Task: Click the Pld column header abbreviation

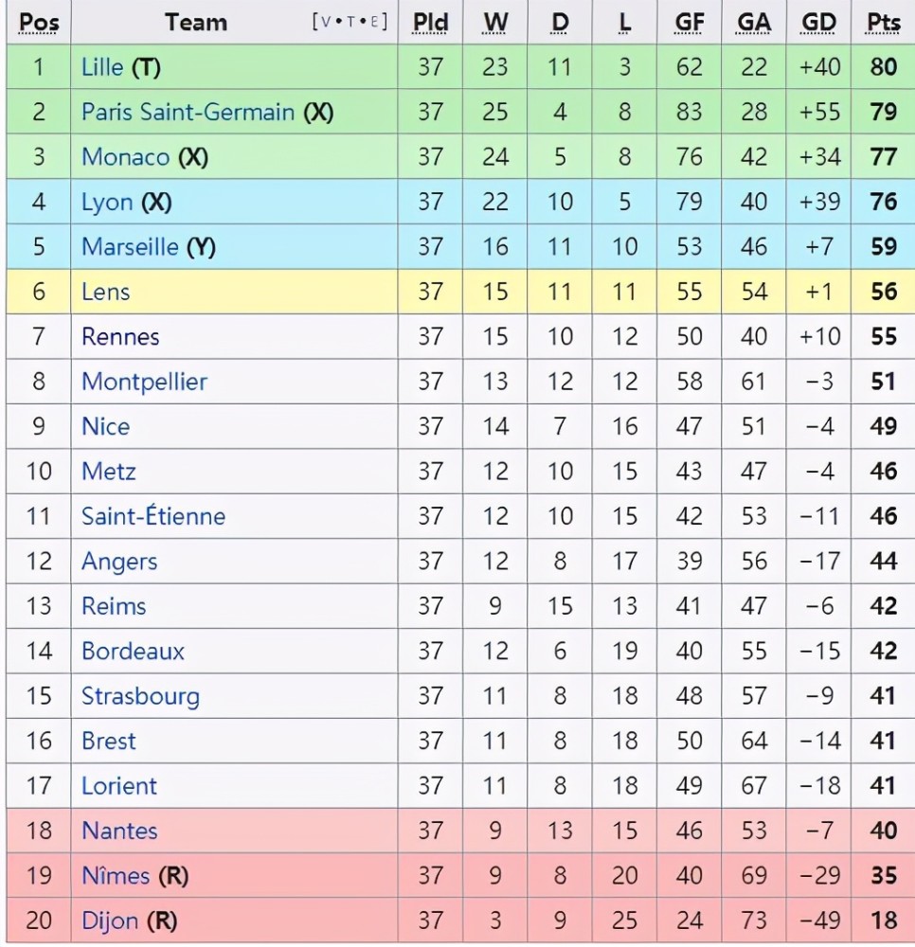Action: [x=430, y=23]
